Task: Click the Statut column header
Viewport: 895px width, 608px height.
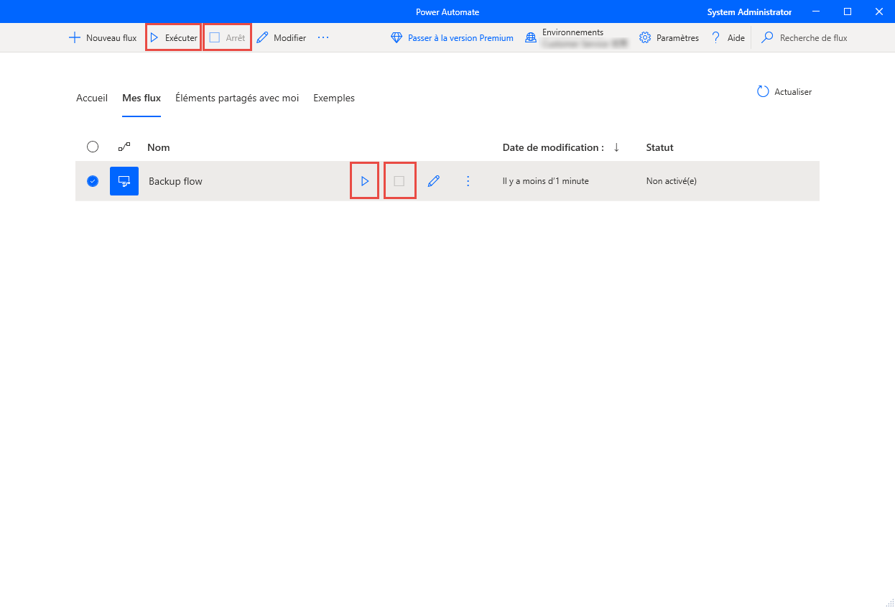Action: (x=660, y=147)
